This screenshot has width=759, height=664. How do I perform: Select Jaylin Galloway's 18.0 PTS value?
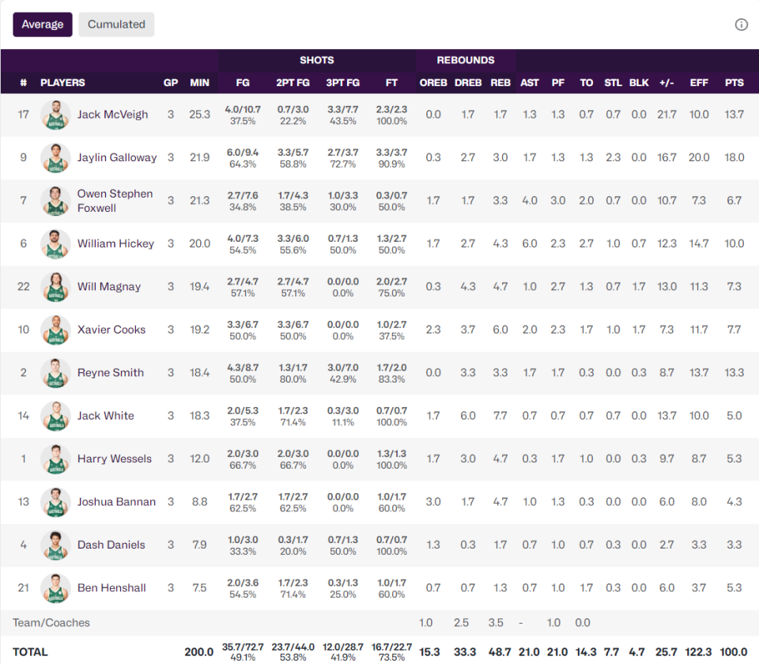tap(734, 158)
